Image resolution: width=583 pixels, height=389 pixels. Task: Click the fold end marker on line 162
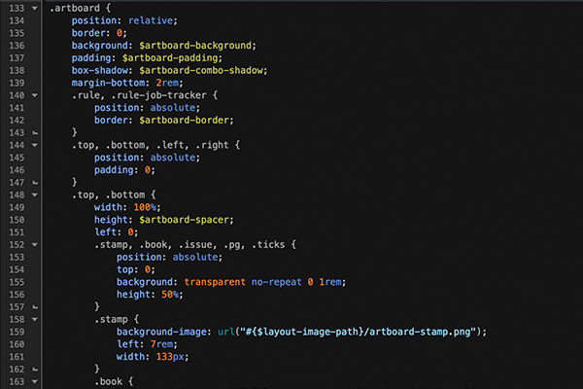(35, 370)
